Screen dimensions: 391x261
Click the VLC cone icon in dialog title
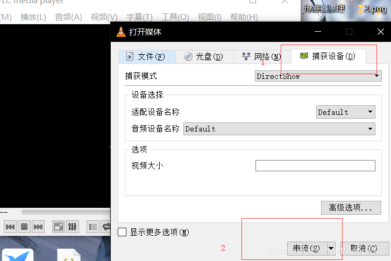coord(121,32)
